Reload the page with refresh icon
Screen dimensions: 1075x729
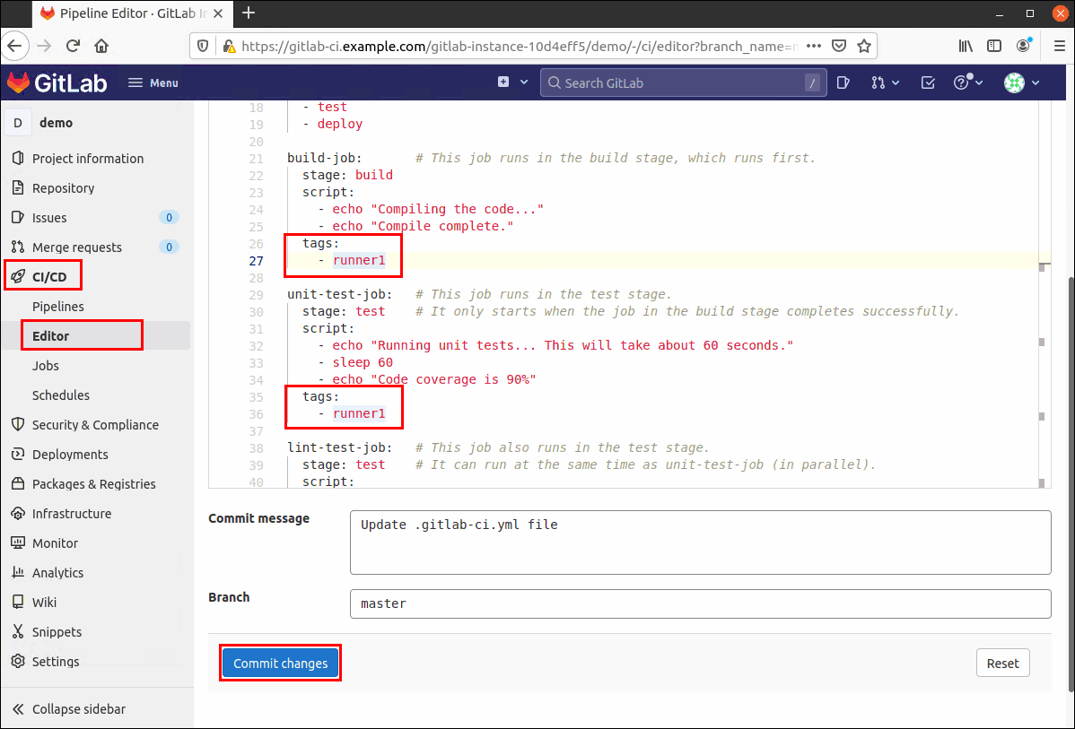73,46
